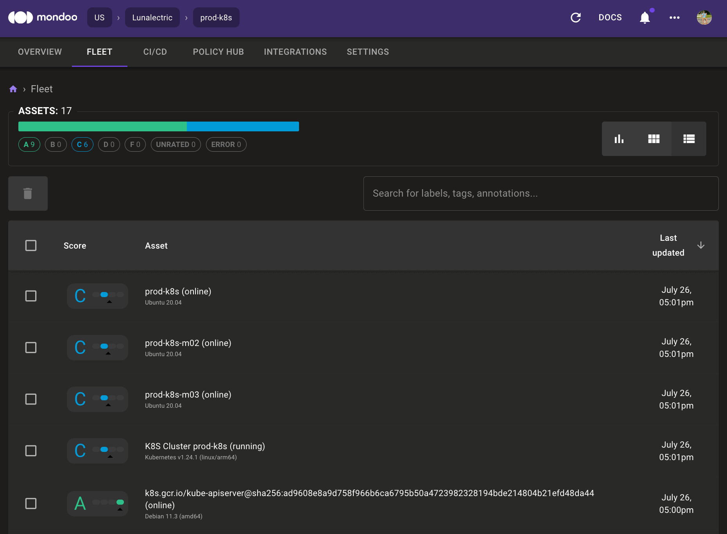Open the more options menu
Viewport: 727px width, 534px height.
[674, 17]
